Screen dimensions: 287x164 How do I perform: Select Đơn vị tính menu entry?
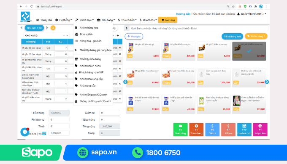(86, 34)
